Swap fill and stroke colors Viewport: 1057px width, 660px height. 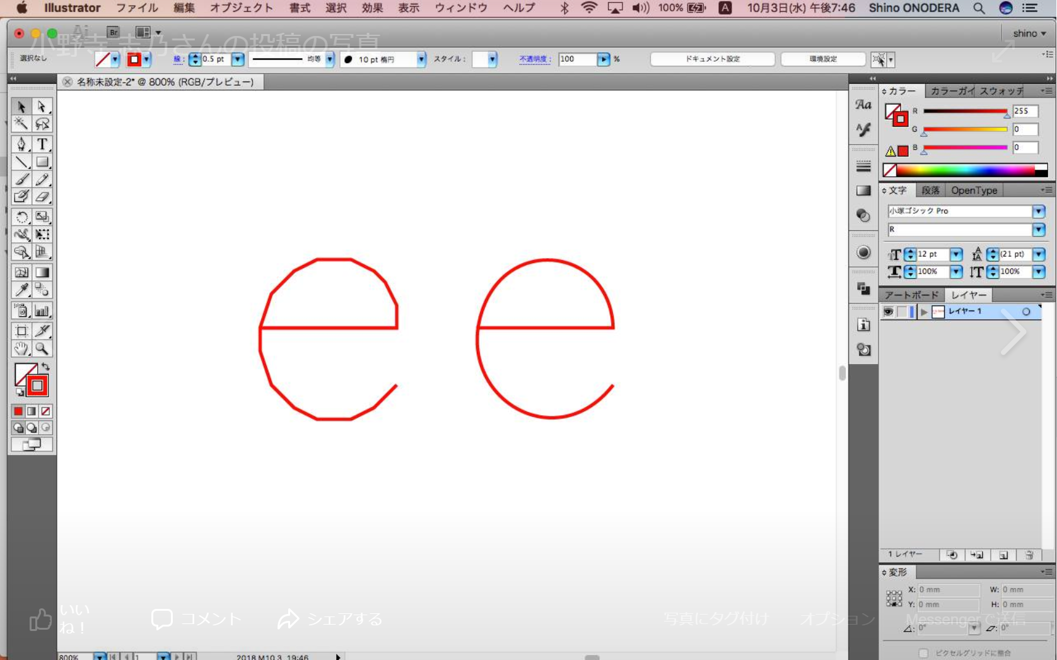pos(45,367)
